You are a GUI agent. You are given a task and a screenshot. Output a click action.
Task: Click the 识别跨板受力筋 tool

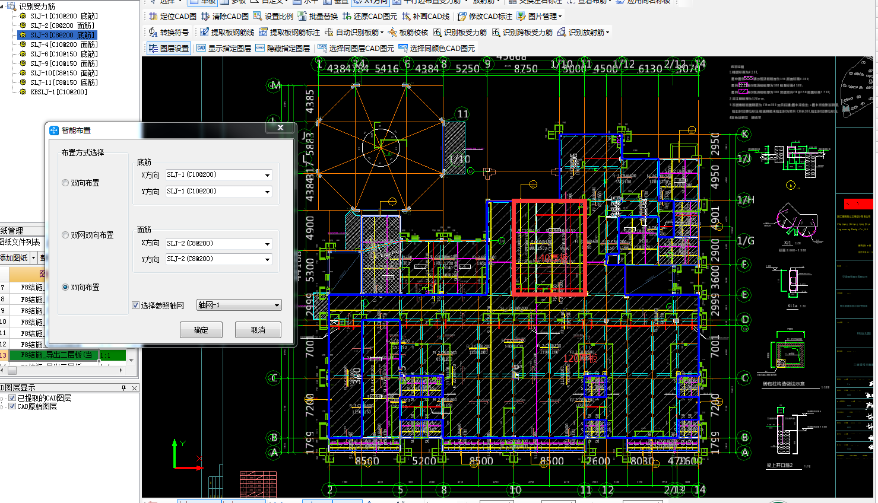[522, 32]
